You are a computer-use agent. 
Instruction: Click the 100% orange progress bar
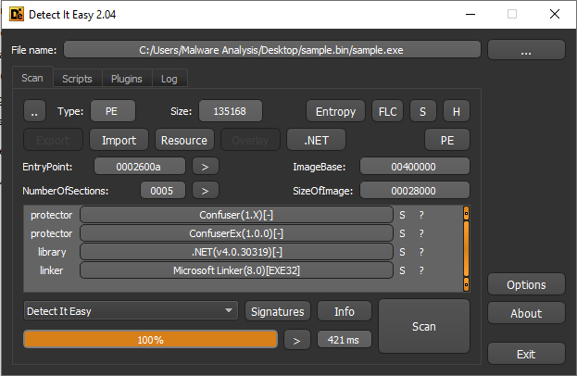(151, 339)
